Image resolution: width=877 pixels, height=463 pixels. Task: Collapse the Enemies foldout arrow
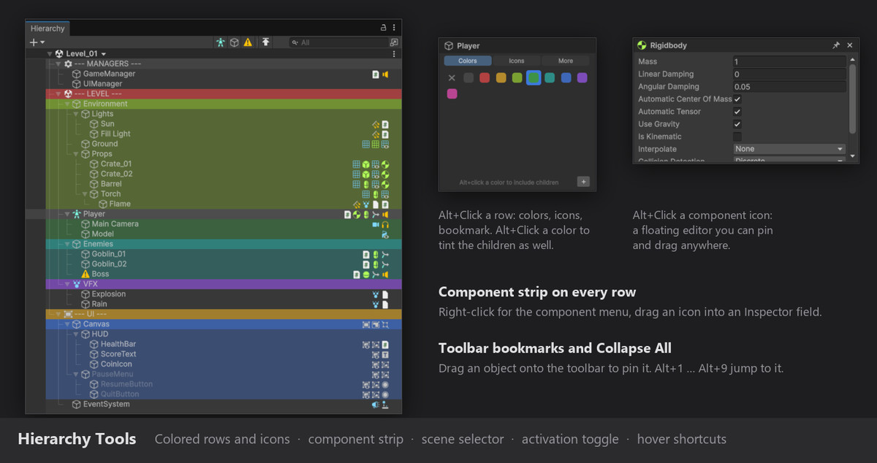pyautogui.click(x=67, y=244)
